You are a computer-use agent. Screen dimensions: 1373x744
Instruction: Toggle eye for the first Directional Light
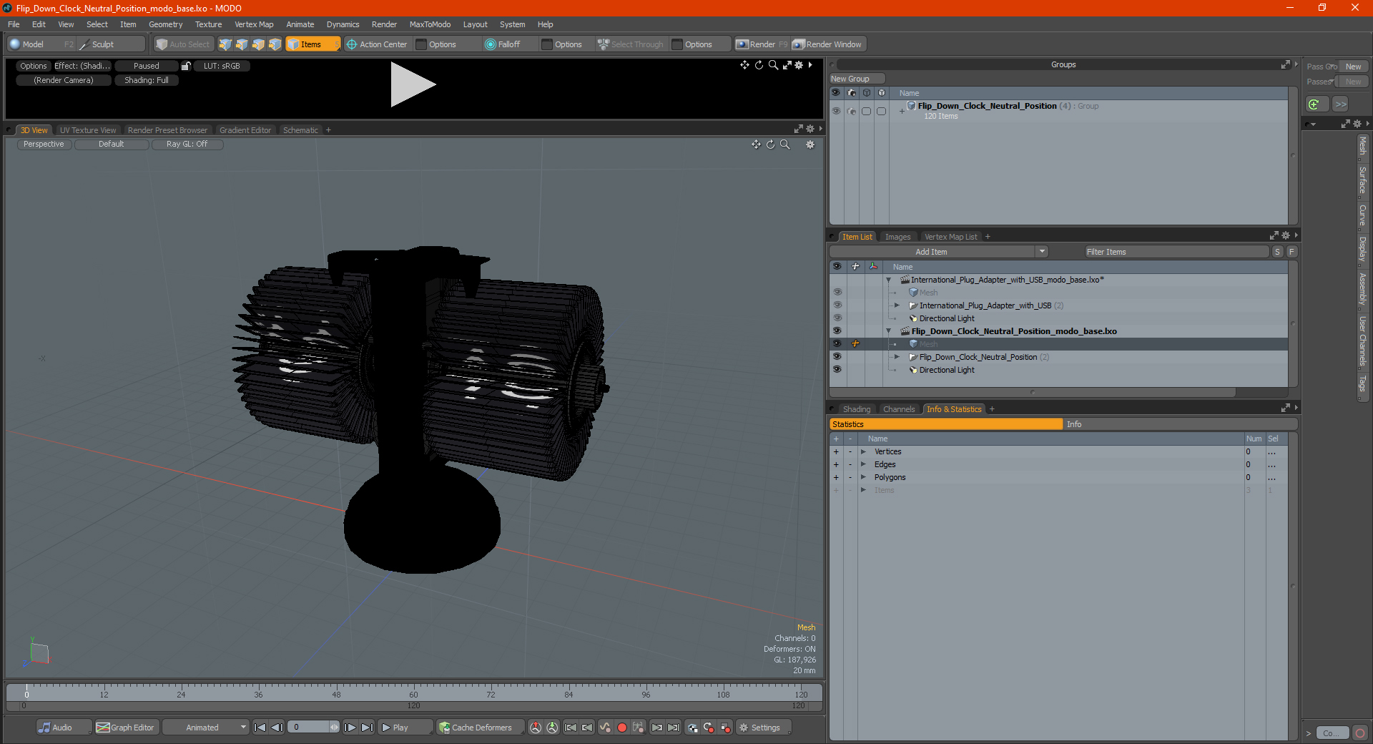coord(837,318)
